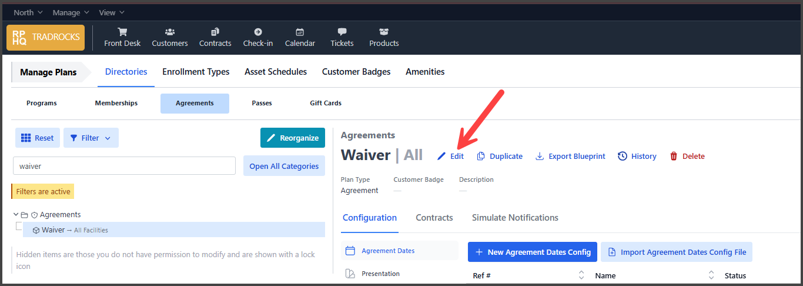Delete the Waiver agreement
This screenshot has width=803, height=286.
(x=687, y=156)
